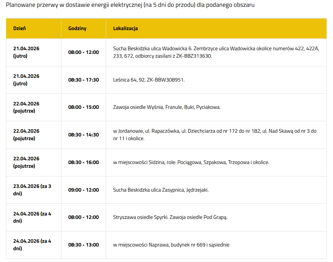Click the 09:00 - 12:00 hours cell

(83, 190)
